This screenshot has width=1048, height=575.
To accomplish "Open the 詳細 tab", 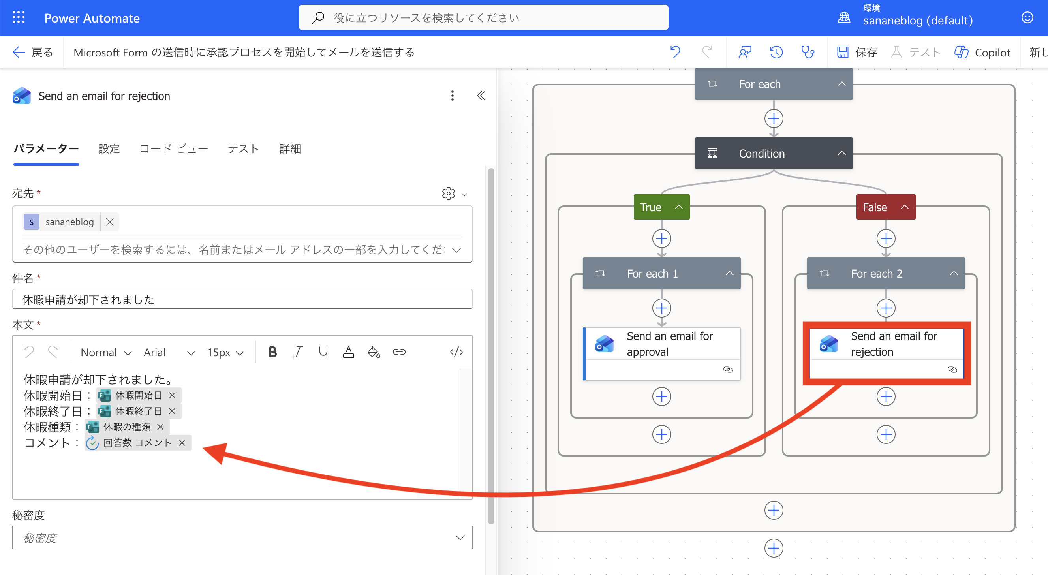I will pos(290,149).
